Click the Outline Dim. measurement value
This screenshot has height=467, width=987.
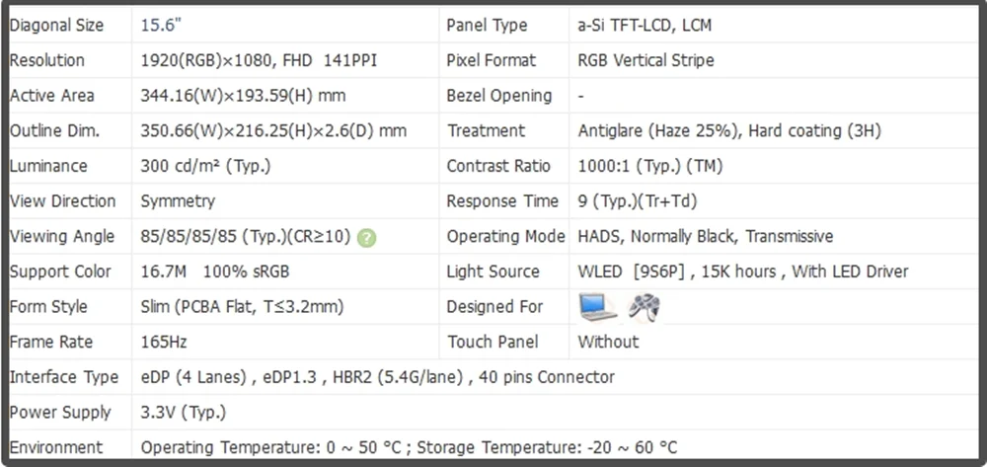pyautogui.click(x=273, y=131)
